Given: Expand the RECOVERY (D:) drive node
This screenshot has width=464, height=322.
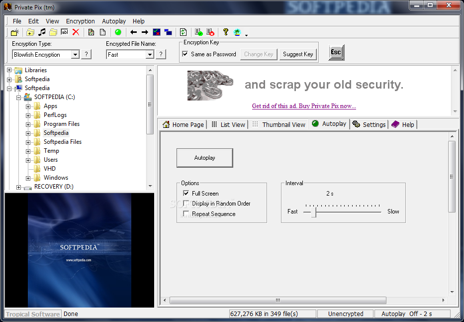Looking at the screenshot, I should click(18, 187).
